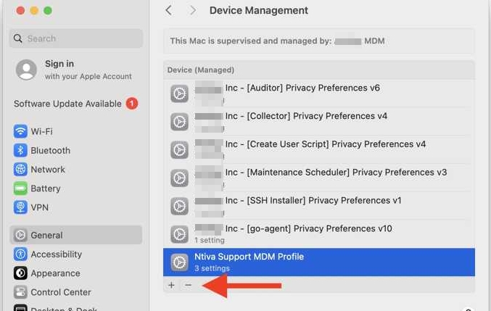The image size is (491, 311).
Task: Click the Software Update red badge
Action: click(x=132, y=104)
